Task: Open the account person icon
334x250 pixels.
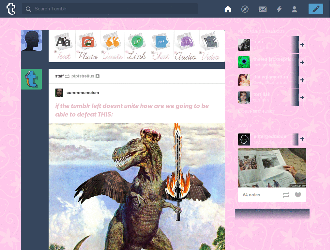Action: (x=295, y=9)
